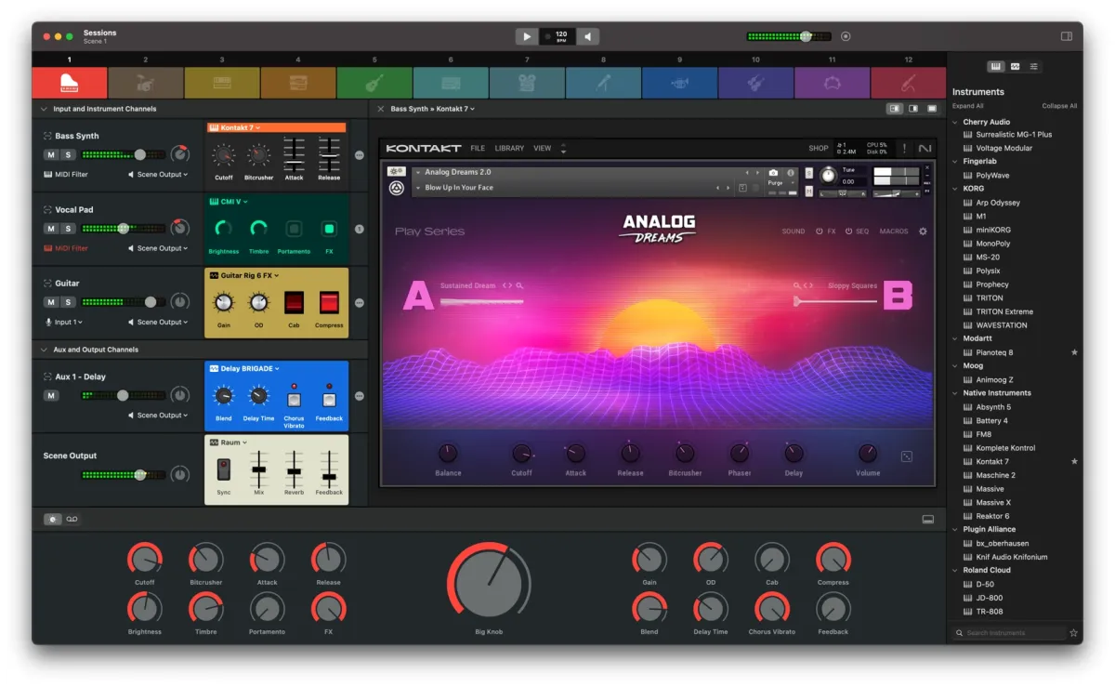Open the Kontakt 7 plugin dropdown
The image size is (1115, 687).
coord(235,127)
